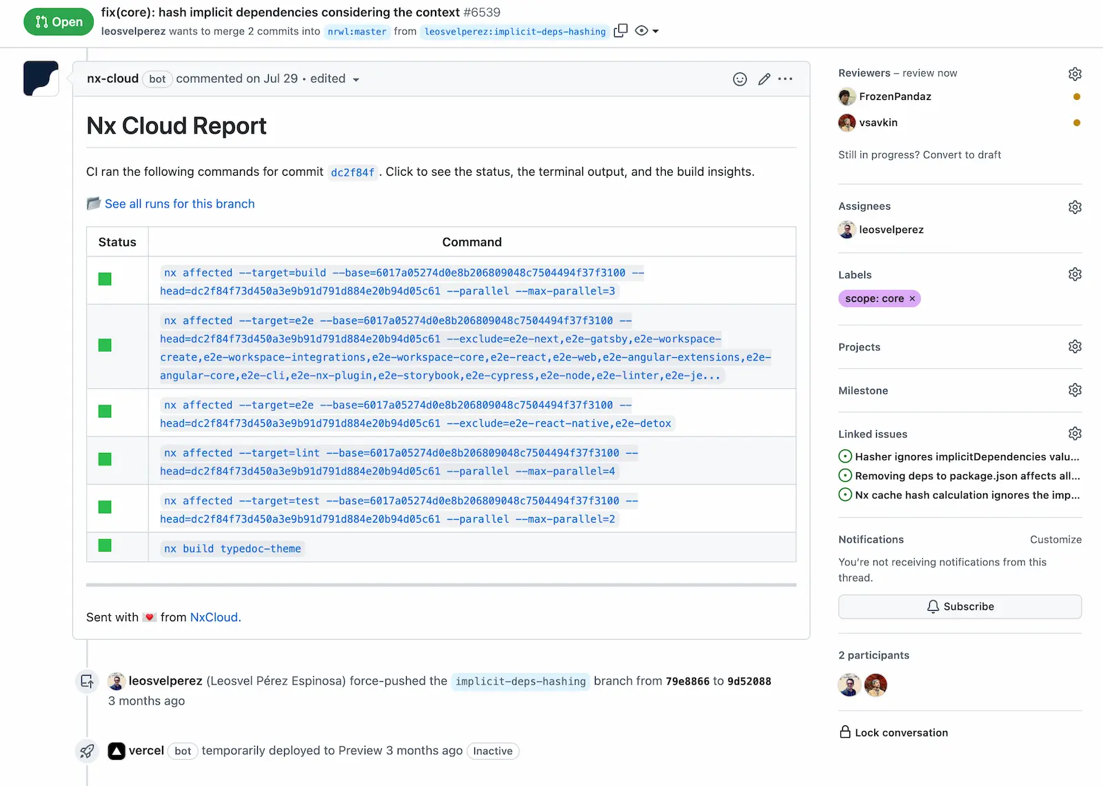The width and height of the screenshot is (1103, 786).
Task: Open the Assignees settings gear
Action: [x=1074, y=206]
